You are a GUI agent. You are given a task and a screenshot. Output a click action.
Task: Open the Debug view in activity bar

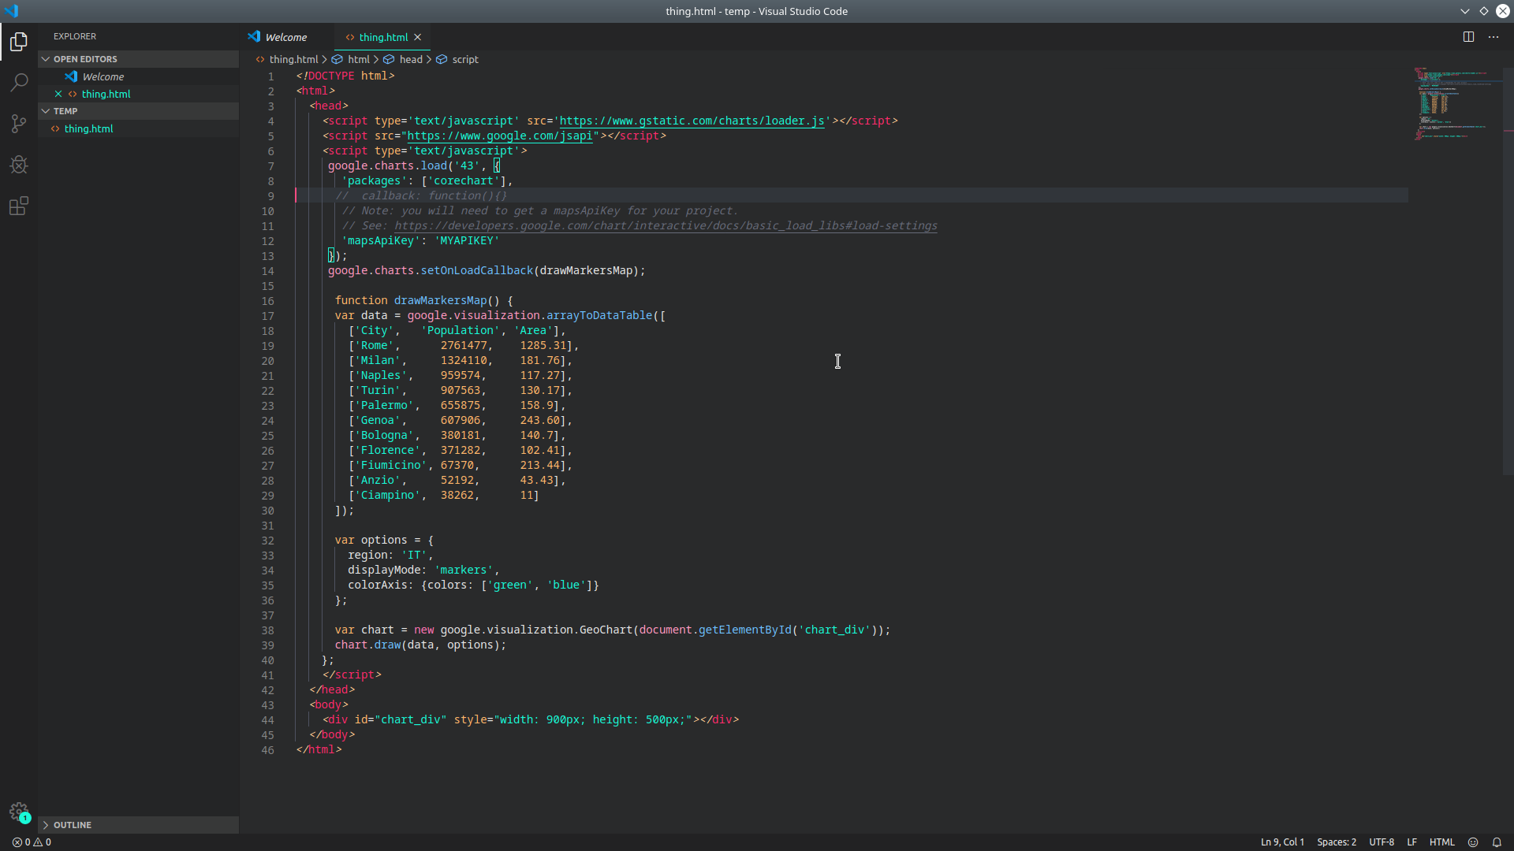click(x=19, y=165)
